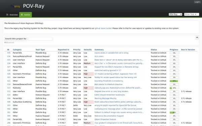Open task 'HLS colors'
202x126 pixels.
(x=99, y=56)
